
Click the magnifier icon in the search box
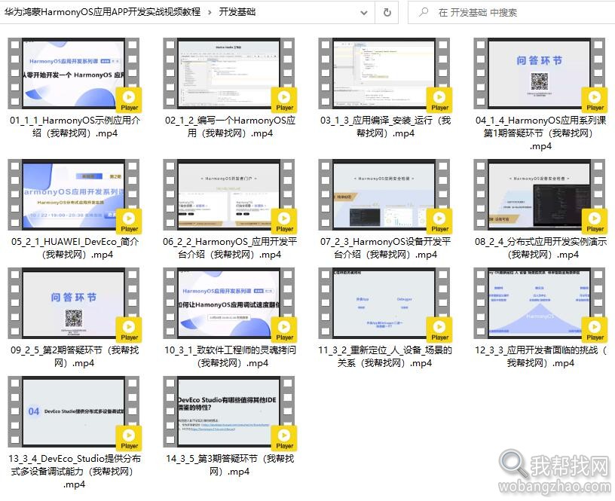[x=424, y=13]
